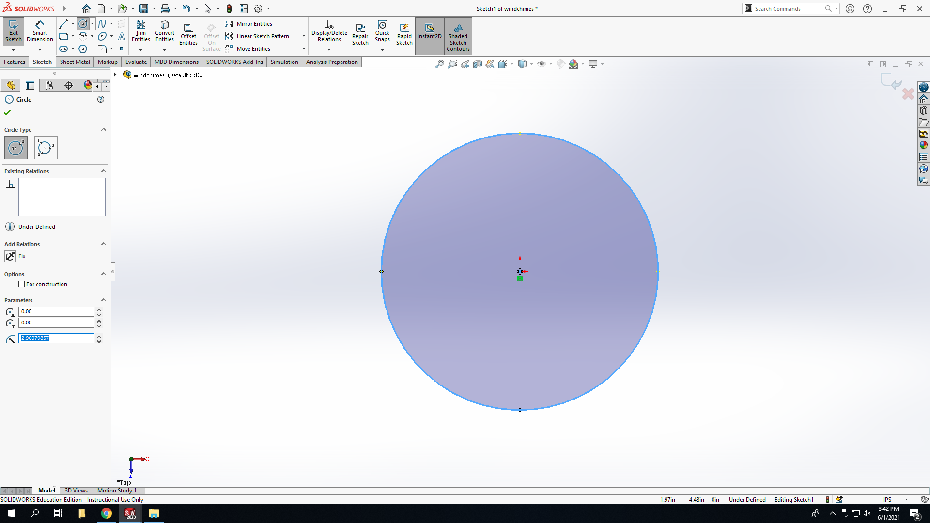Click the Section View icon

coord(478,64)
